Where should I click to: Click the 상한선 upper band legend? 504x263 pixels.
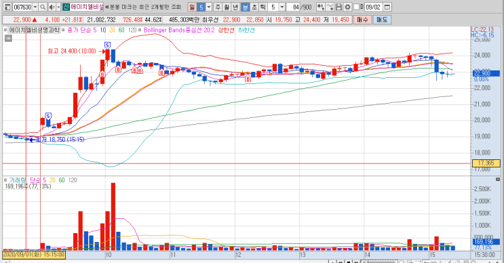[x=227, y=30]
